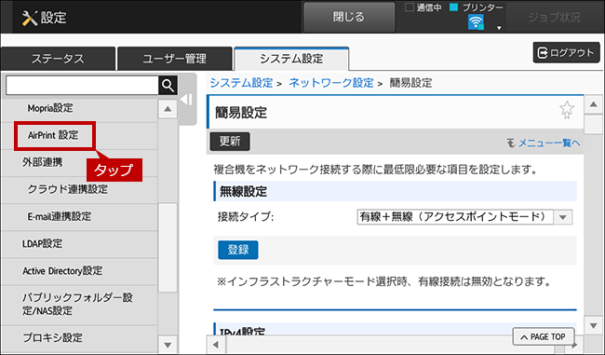
Task: Open Active Directory設定 menu item
Action: 79,271
